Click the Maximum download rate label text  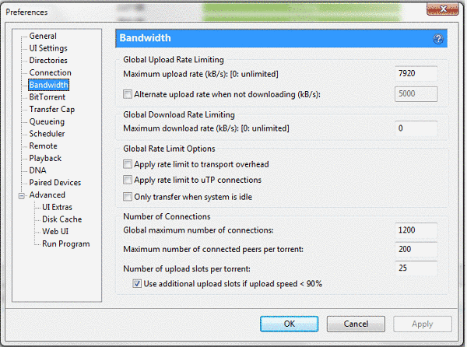tap(205, 128)
